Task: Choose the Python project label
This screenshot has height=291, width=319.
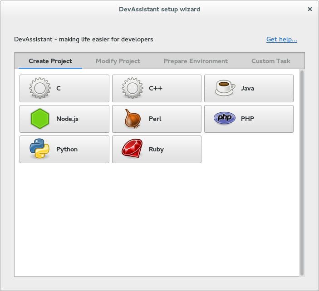Action: 67,150
